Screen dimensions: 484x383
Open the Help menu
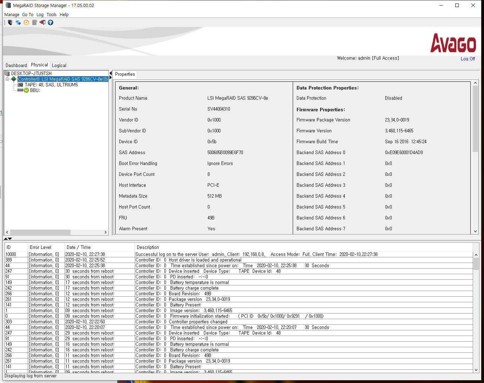tap(64, 14)
